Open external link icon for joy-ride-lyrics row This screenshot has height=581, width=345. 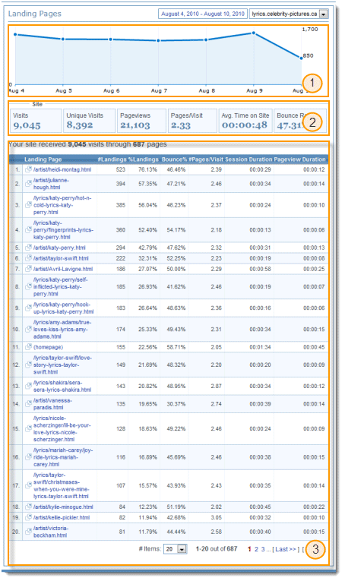coord(28,457)
